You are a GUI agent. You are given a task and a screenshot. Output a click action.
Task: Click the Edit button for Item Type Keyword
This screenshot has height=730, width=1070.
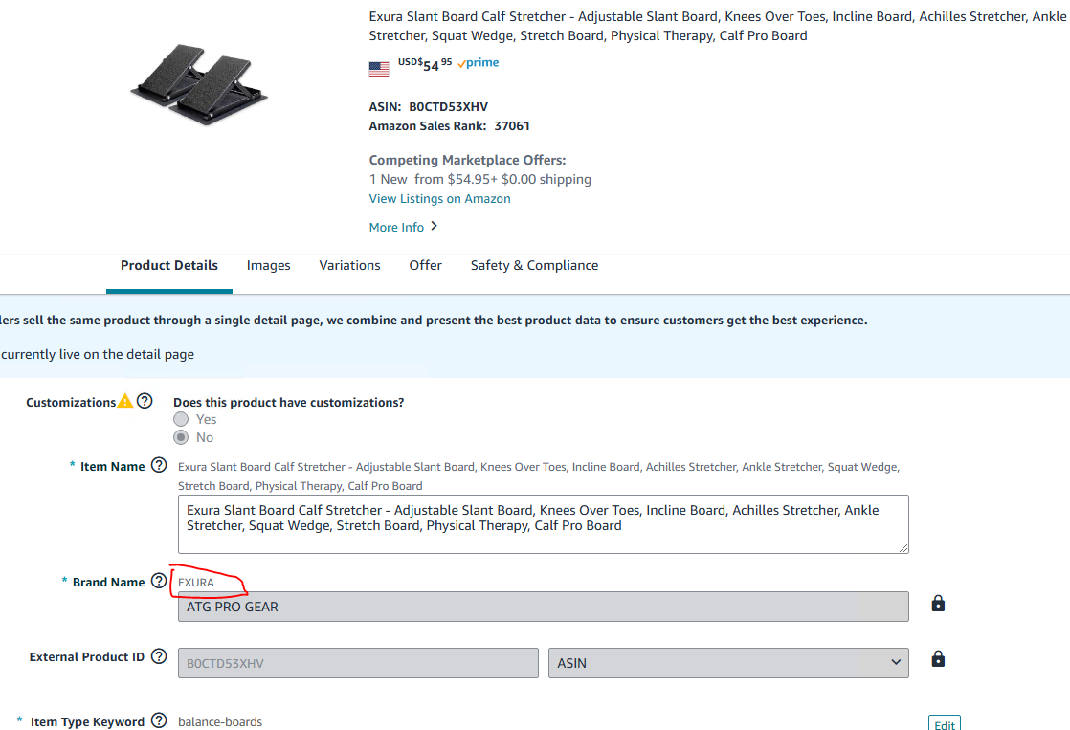click(944, 724)
